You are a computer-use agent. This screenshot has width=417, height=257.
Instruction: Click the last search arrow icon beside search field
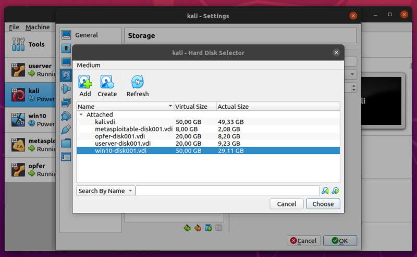[x=335, y=191]
